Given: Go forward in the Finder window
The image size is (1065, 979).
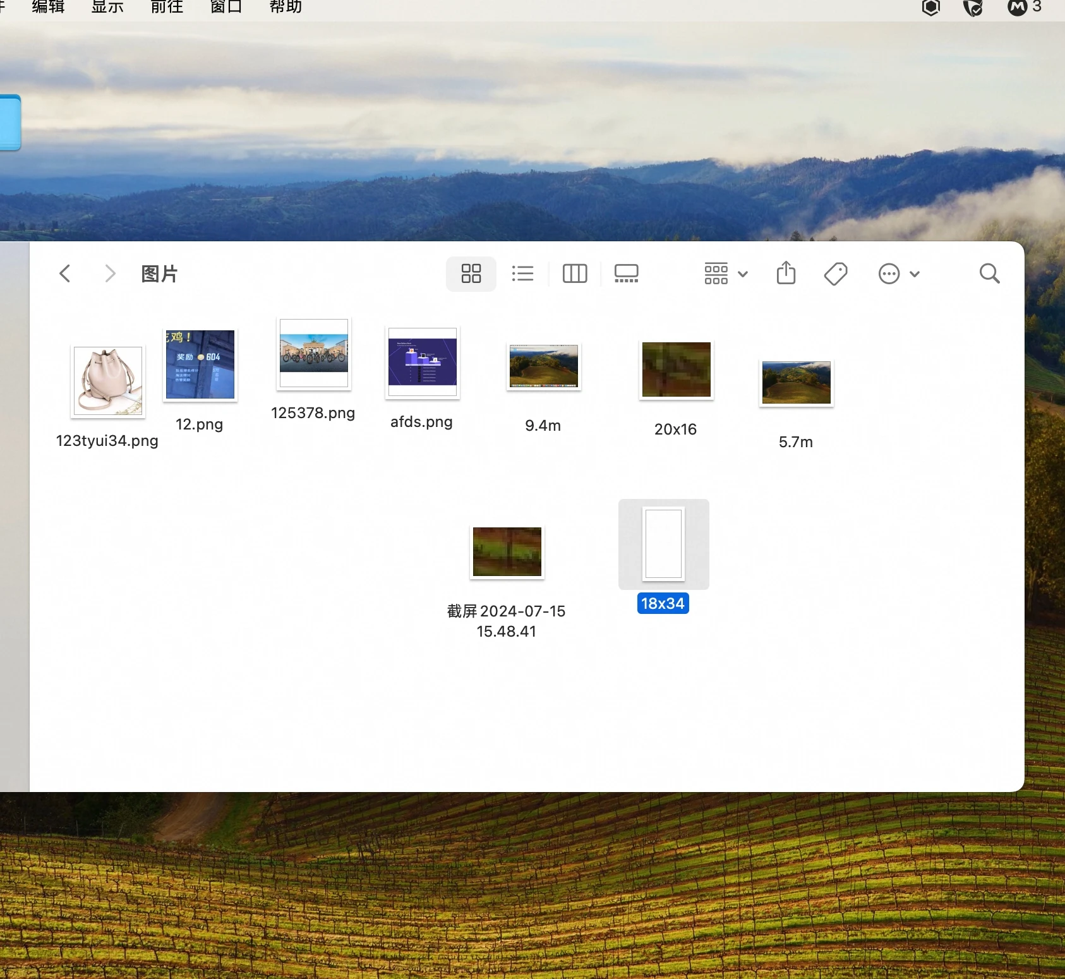Looking at the screenshot, I should 110,273.
